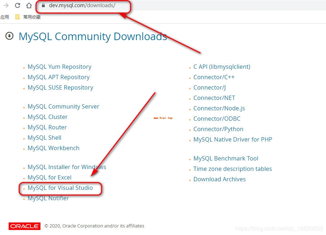Viewport: 326px width, 235px height.
Task: Click the MySQL Community Downloads heading
Action: (x=93, y=37)
